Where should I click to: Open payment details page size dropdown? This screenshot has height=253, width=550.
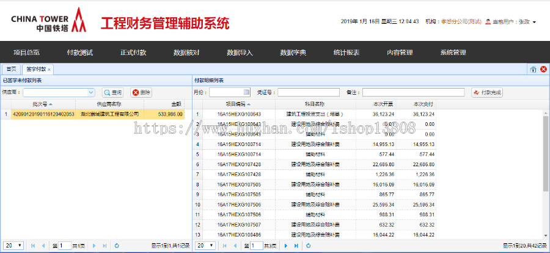pos(205,246)
